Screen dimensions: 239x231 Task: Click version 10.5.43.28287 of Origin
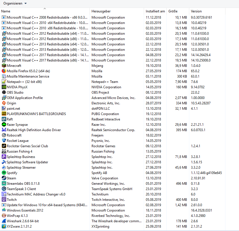coord(201,103)
